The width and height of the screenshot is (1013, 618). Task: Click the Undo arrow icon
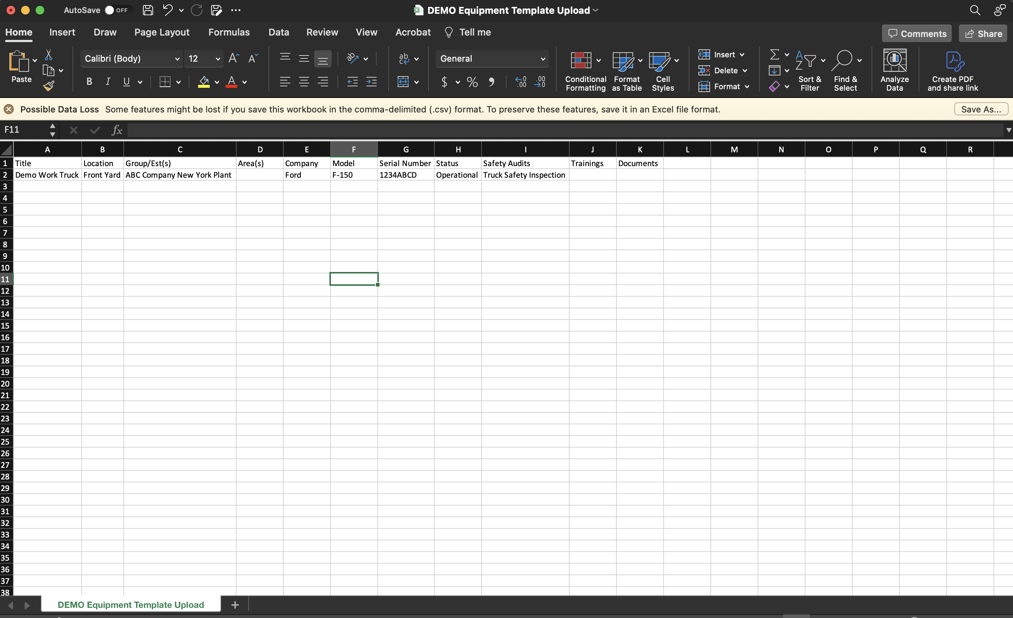coord(167,10)
